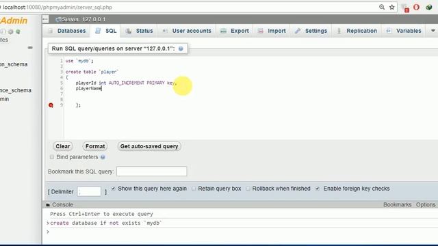Click the phpMyAdmin logo
The height and width of the screenshot is (246, 438).
(14, 20)
